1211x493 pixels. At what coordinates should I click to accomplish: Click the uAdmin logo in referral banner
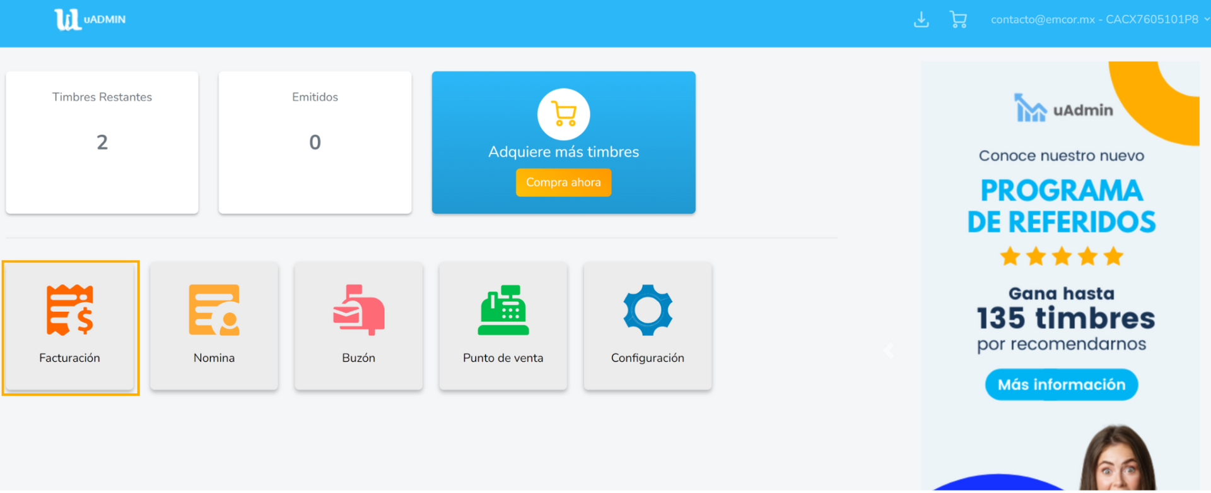point(1063,109)
